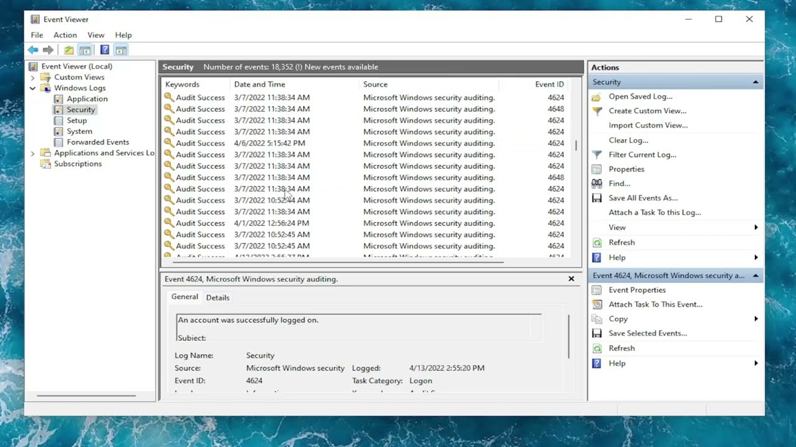Viewport: 796px width, 447px height.
Task: Click the Attach Task To This Event icon
Action: point(597,304)
